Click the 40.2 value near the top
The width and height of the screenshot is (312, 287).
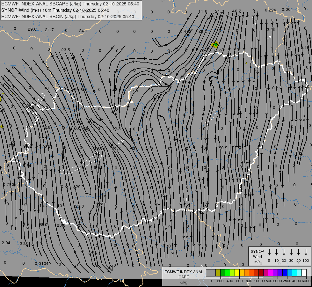(237, 11)
